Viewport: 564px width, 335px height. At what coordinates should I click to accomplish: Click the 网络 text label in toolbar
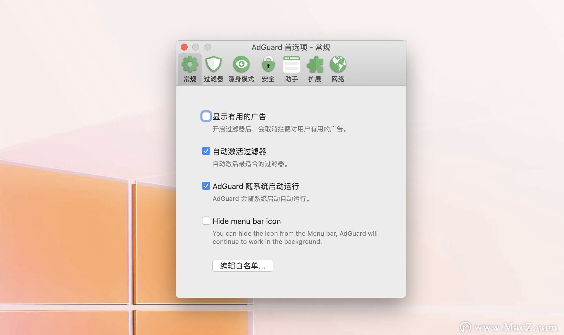click(338, 79)
